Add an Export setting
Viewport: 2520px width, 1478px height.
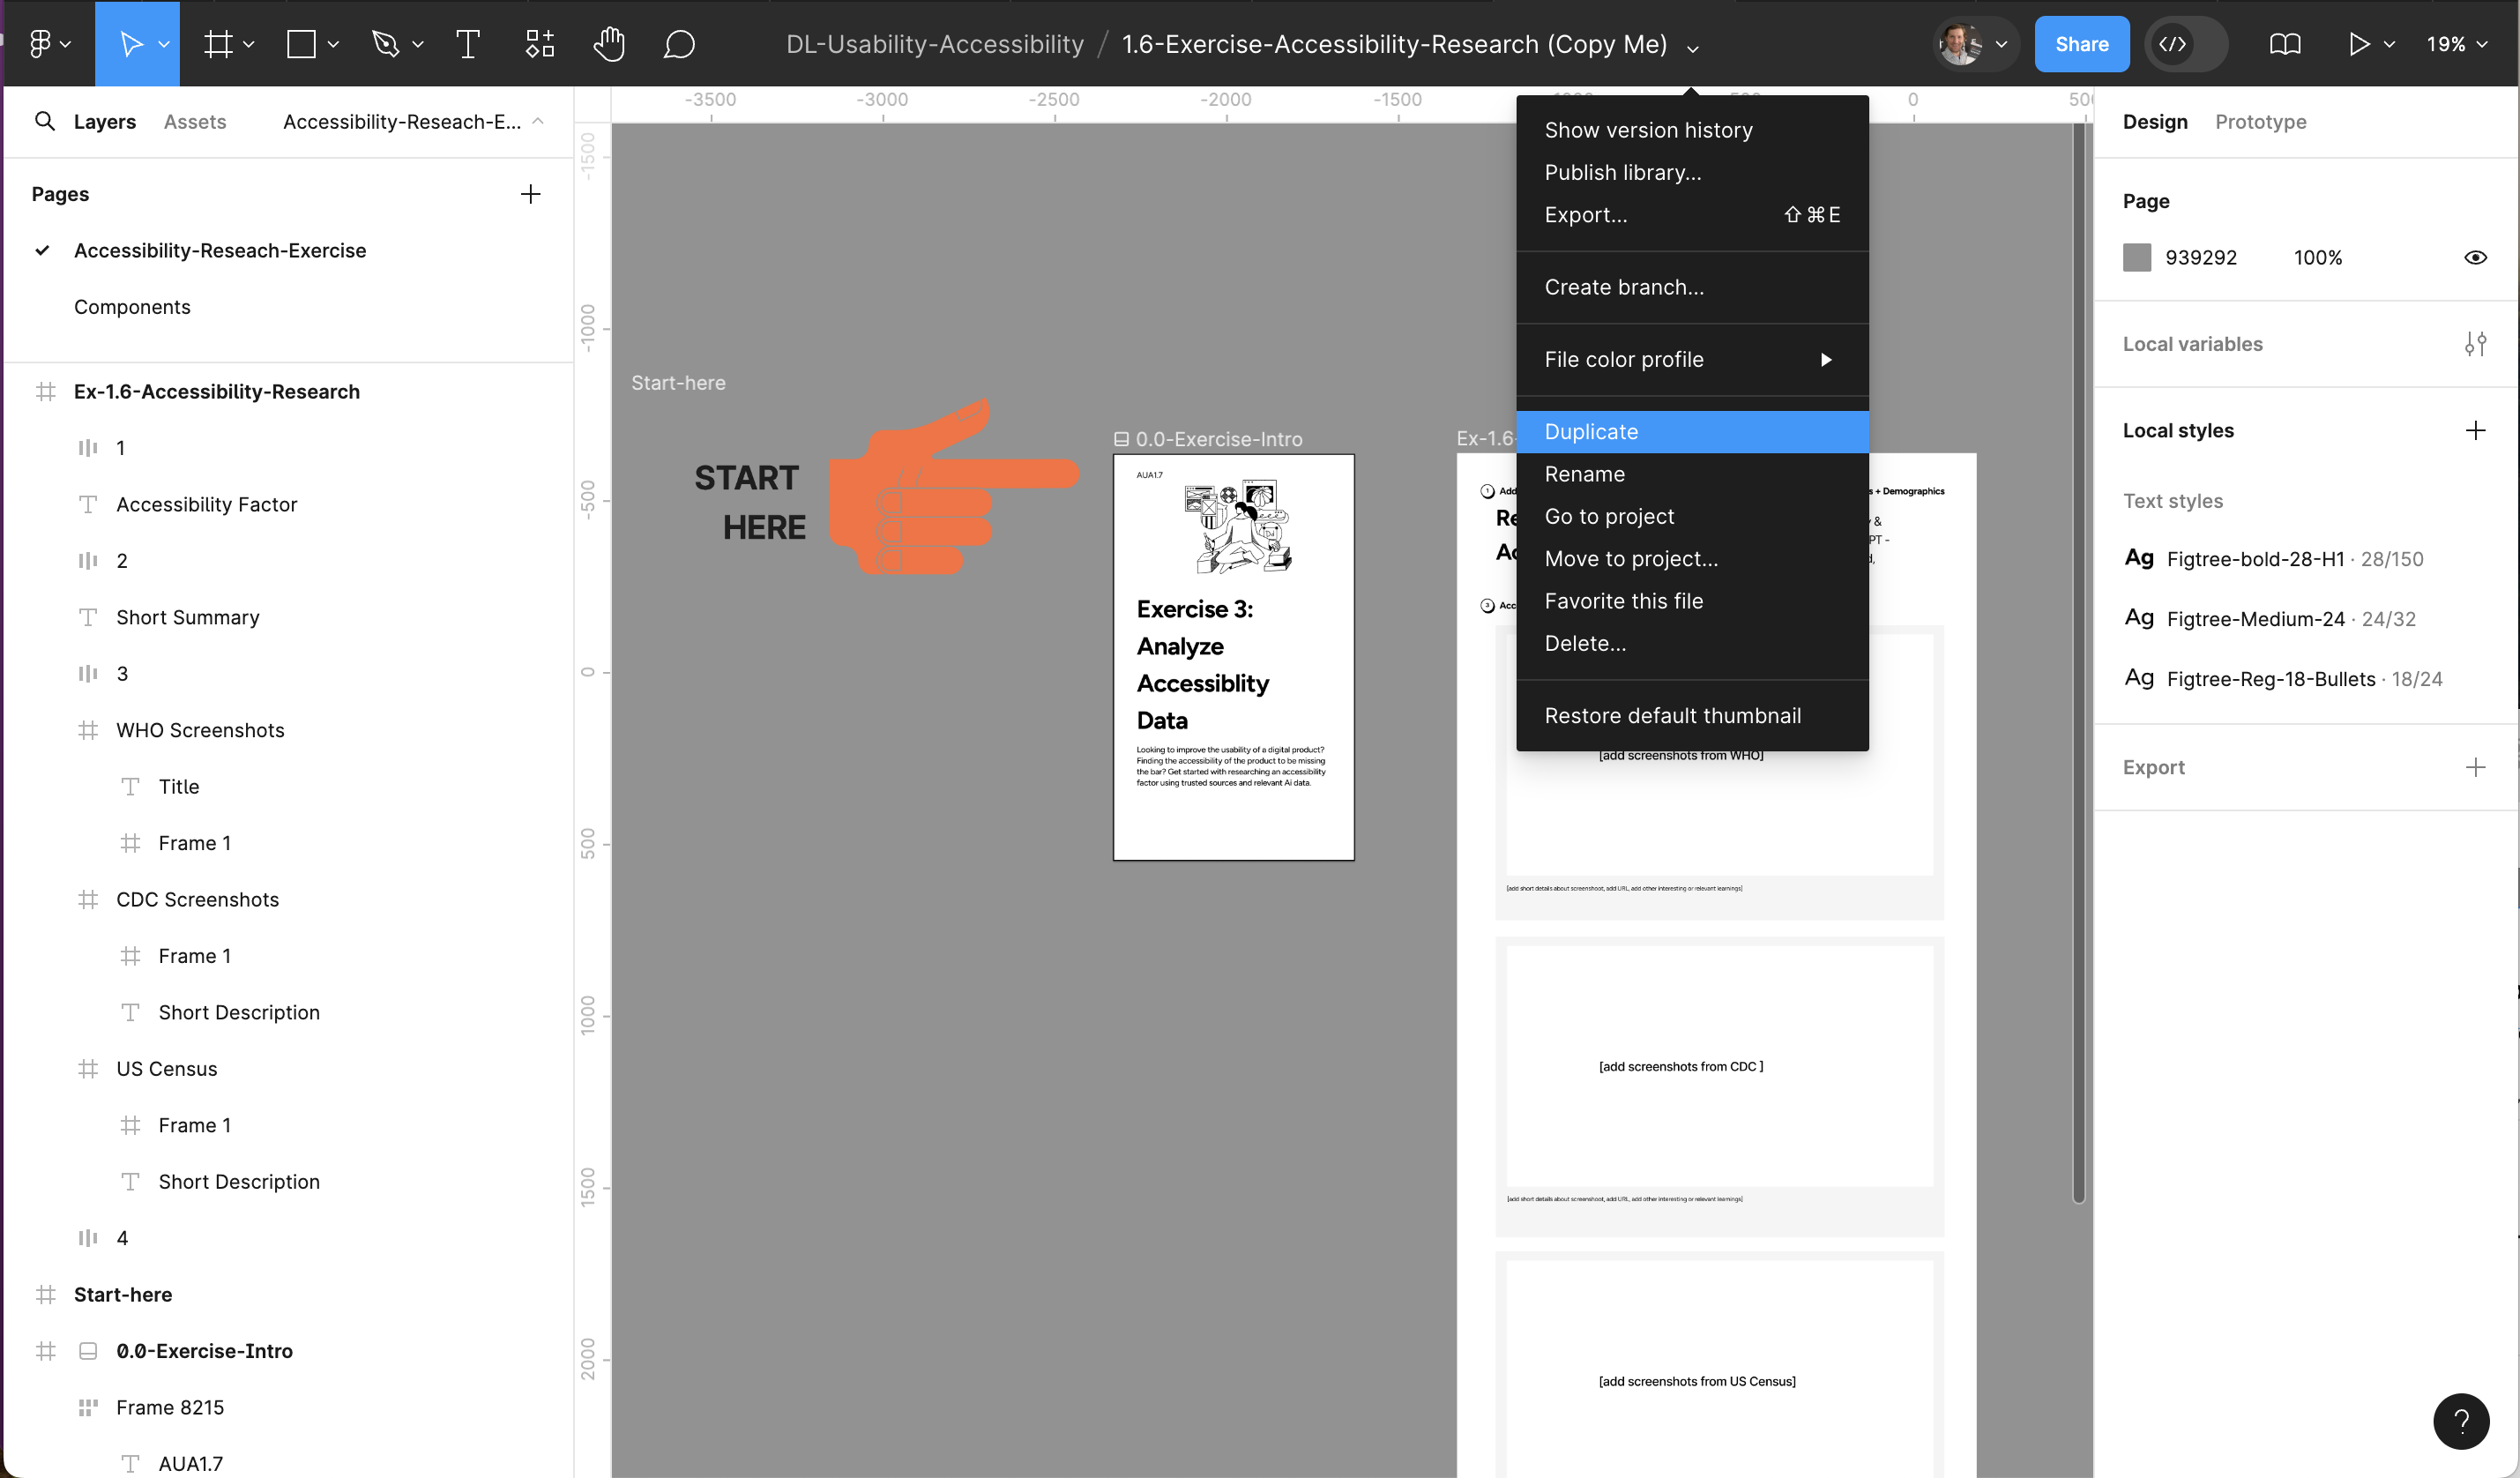point(2475,767)
